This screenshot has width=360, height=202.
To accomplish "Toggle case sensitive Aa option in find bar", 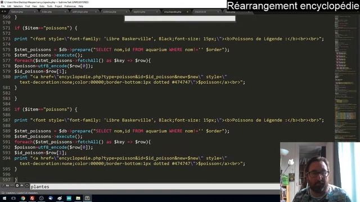I will 7,186.
